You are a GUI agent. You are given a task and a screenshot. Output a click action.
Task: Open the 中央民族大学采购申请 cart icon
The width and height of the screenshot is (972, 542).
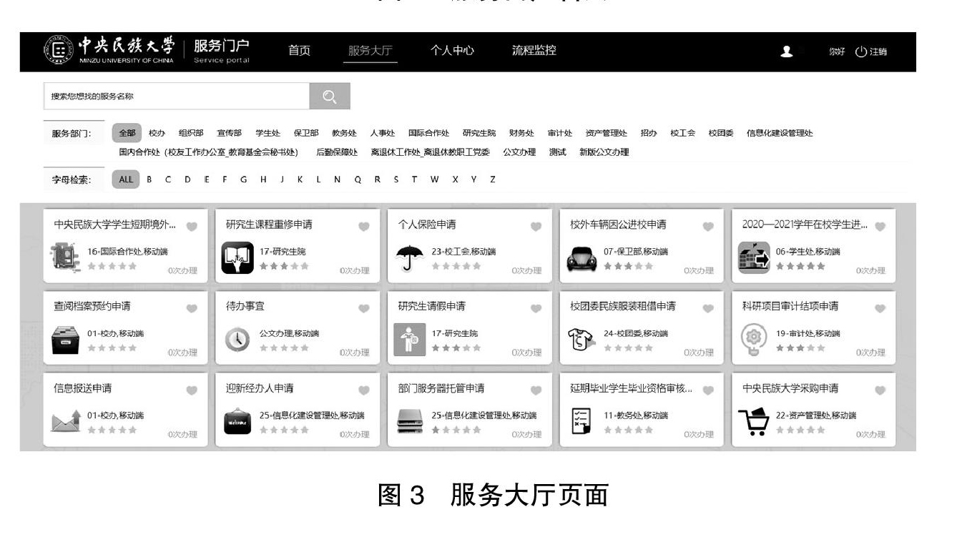point(753,422)
